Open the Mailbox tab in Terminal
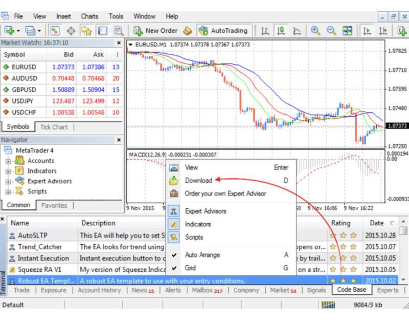Viewport: 409px width, 322px height. pyautogui.click(x=207, y=290)
